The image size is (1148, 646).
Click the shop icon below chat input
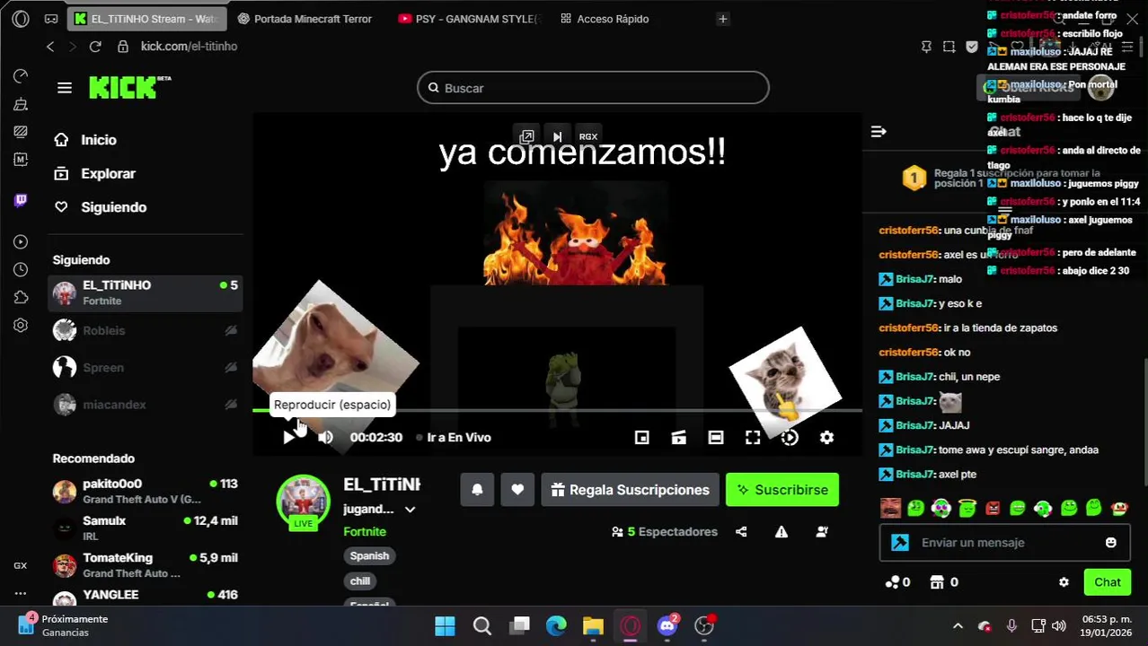(937, 581)
